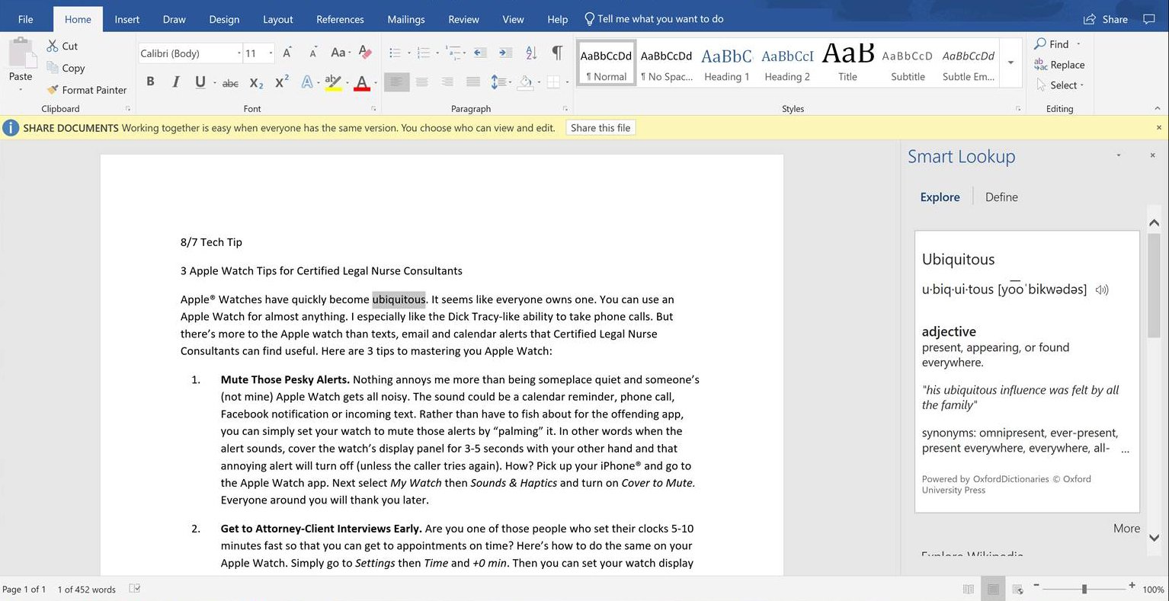
Task: Click the Share button at top right
Action: point(1106,19)
